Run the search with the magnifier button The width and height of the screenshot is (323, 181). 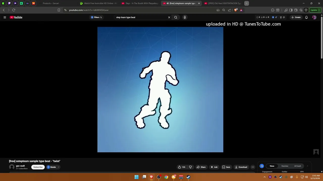[176, 17]
